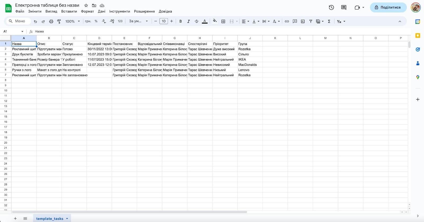Viewport: 424px width, 222px height.
Task: Open the Формат menu
Action: coord(87,11)
